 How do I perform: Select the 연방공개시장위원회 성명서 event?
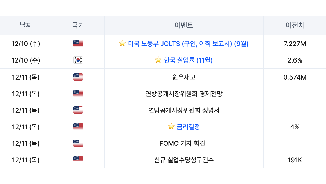tap(184, 110)
